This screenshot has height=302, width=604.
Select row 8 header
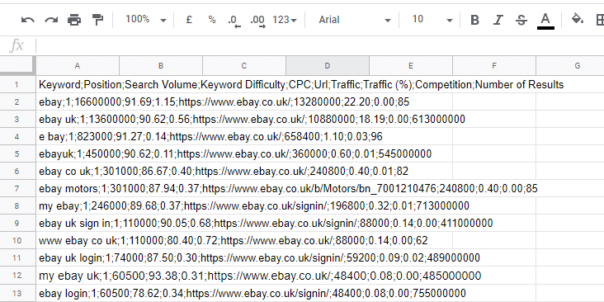coord(17,205)
